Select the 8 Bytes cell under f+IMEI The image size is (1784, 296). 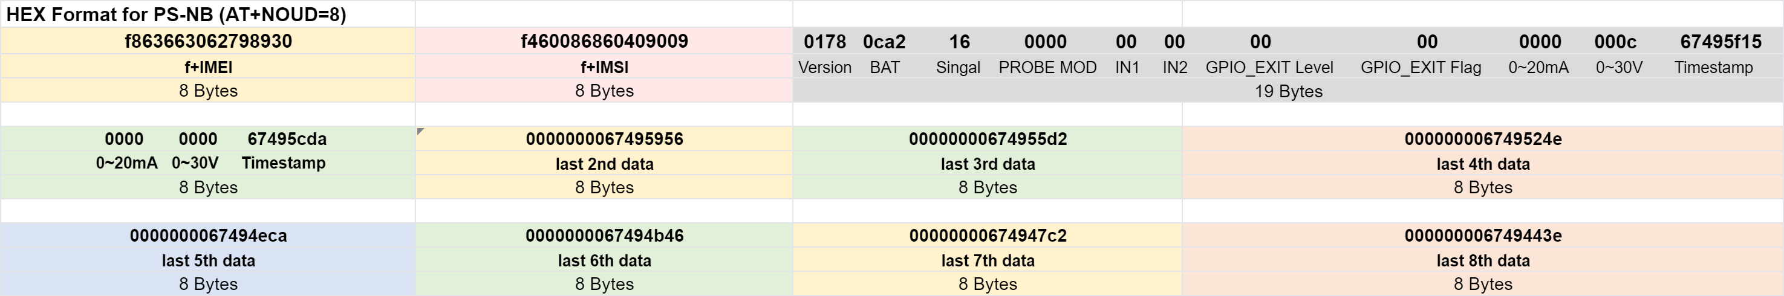208,91
